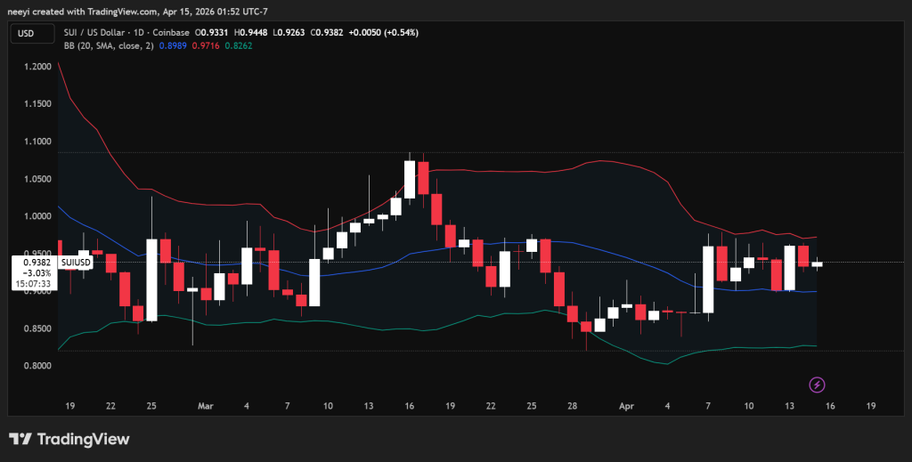This screenshot has width=912, height=462.
Task: Click the TradingView logo icon
Action: pos(21,439)
